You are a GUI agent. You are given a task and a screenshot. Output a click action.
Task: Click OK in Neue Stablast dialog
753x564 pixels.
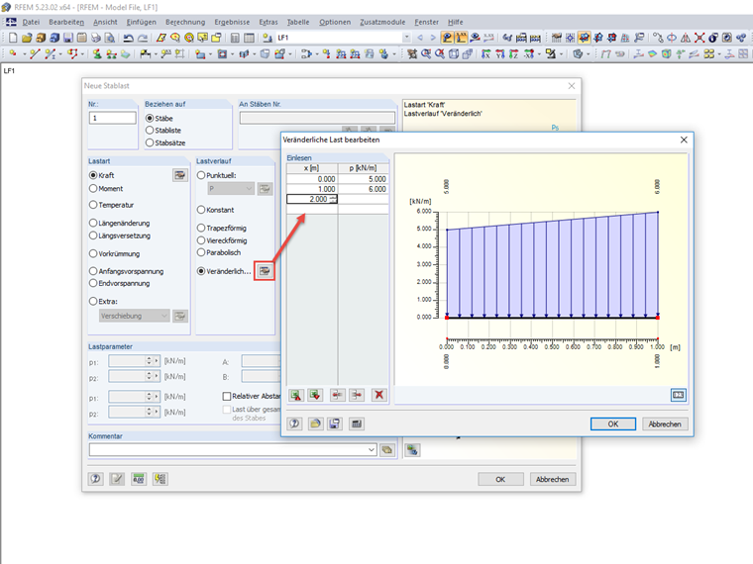500,479
